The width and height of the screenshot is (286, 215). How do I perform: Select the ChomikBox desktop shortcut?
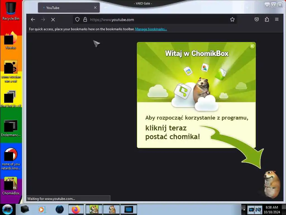click(11, 186)
